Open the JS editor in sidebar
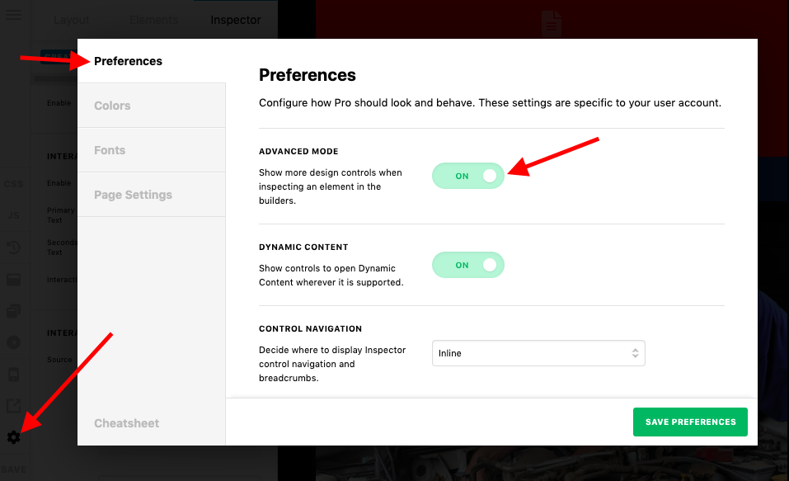The width and height of the screenshot is (789, 481). pos(13,215)
